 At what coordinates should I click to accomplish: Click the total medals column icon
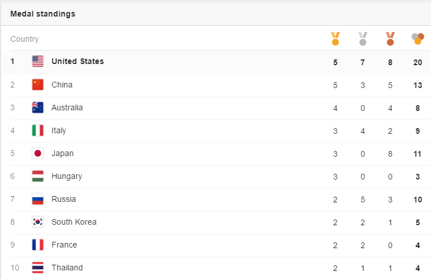[418, 39]
